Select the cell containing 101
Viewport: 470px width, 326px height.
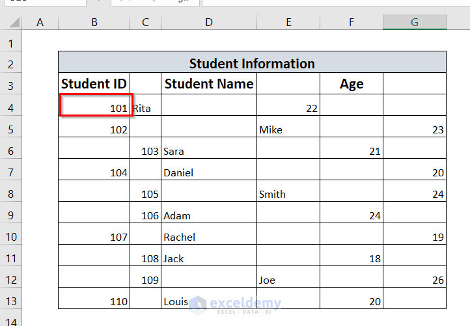[96, 105]
